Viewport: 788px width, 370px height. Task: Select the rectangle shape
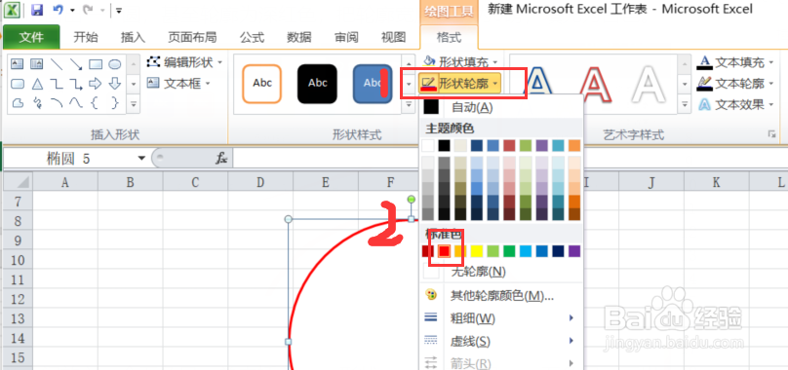[96, 64]
